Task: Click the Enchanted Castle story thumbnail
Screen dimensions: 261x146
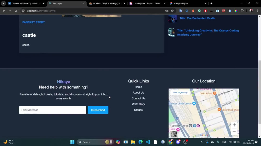Action: pyautogui.click(x=173, y=18)
